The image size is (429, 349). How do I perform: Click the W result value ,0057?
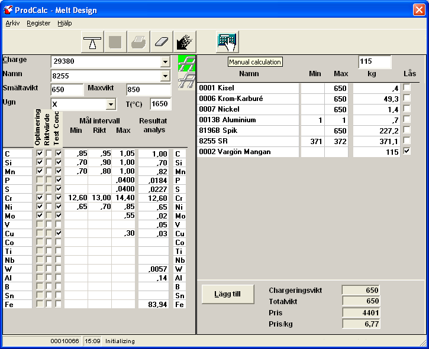(153, 269)
